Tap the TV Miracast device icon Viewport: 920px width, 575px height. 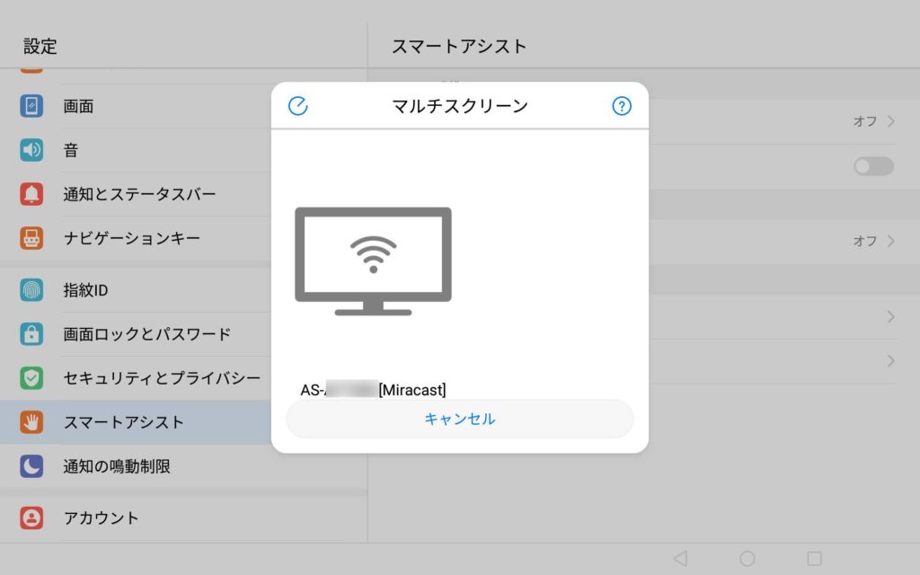point(373,261)
